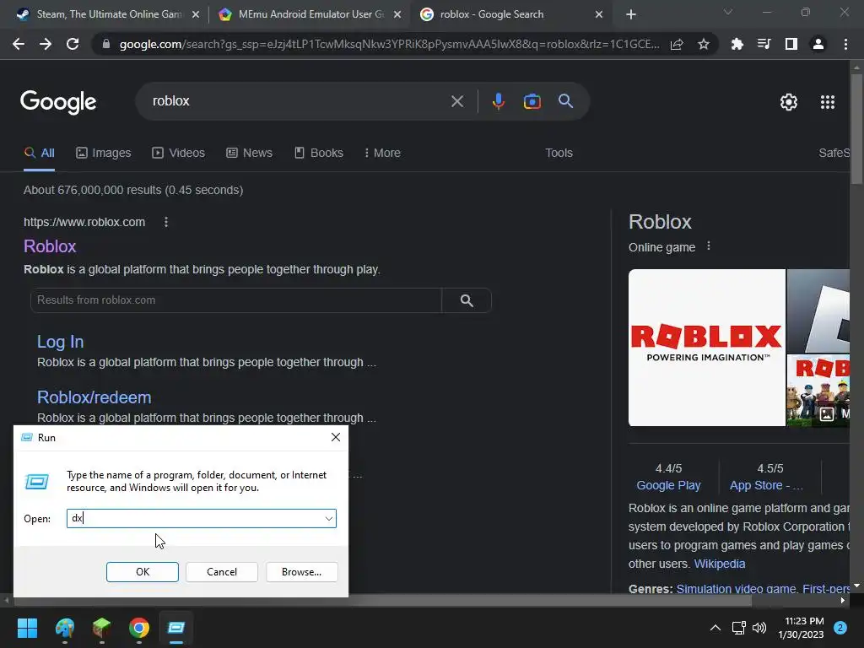
Task: Open the Log In sitelink
Action: (60, 343)
